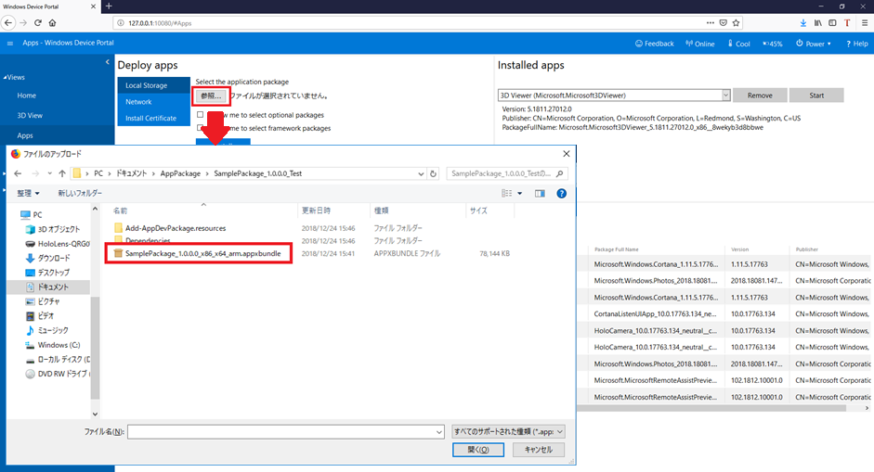Open the Power dropdown menu

(814, 44)
